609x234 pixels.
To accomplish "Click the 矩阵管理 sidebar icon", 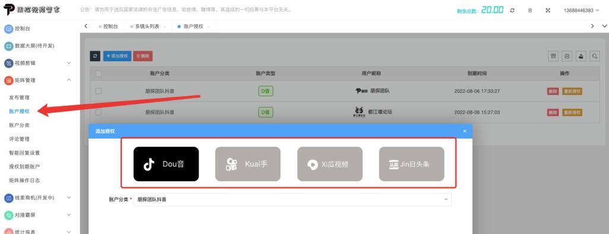I will coord(8,80).
